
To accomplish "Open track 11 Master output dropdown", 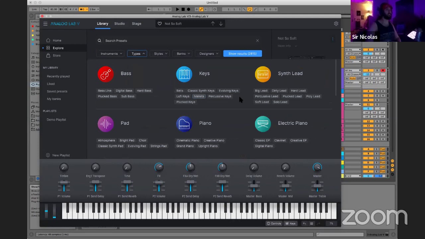I will [x=353, y=105].
